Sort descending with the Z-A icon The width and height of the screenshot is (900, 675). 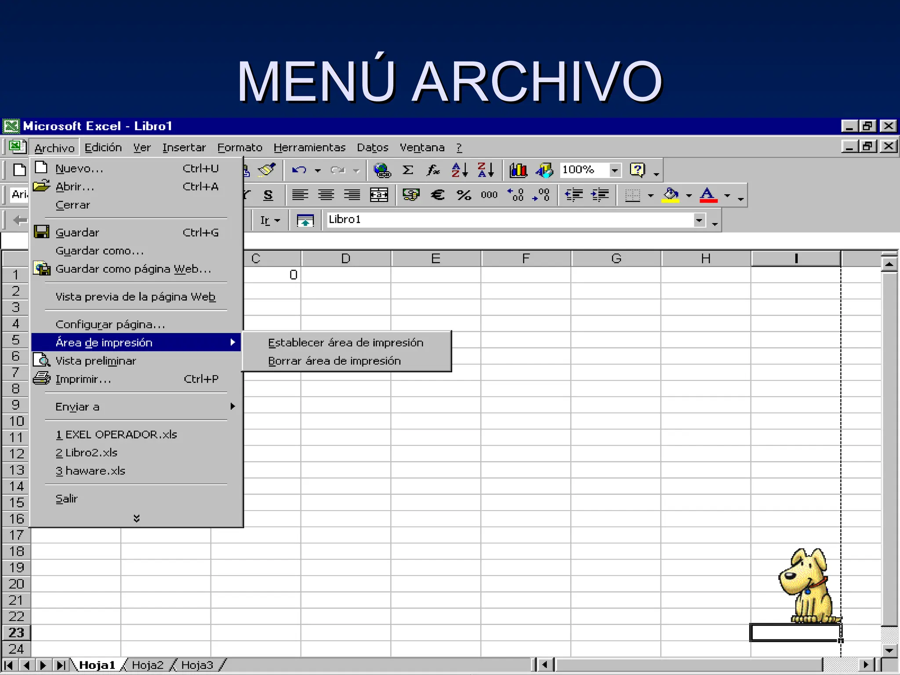click(486, 170)
